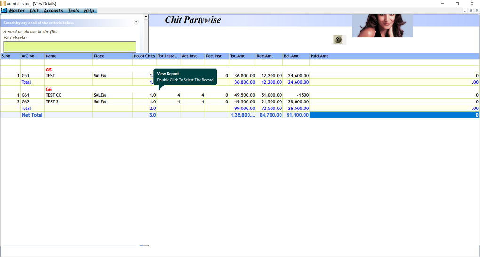Open the Master menu

click(x=17, y=11)
